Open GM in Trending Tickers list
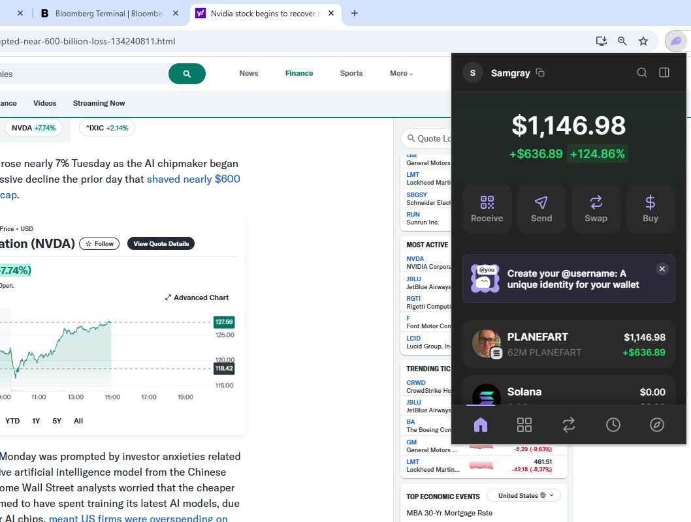 pyautogui.click(x=411, y=442)
